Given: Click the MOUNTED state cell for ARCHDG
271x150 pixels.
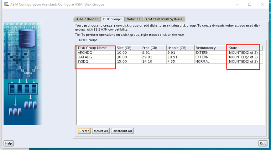Looking at the screenshot, I should 245,52.
